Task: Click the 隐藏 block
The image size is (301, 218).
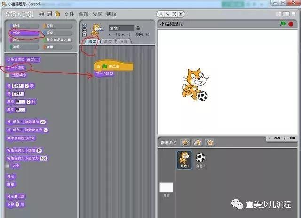Action: pos(11,184)
